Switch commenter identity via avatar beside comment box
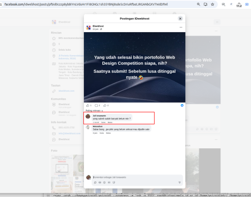The height and width of the screenshot is (197, 251). click(88, 177)
